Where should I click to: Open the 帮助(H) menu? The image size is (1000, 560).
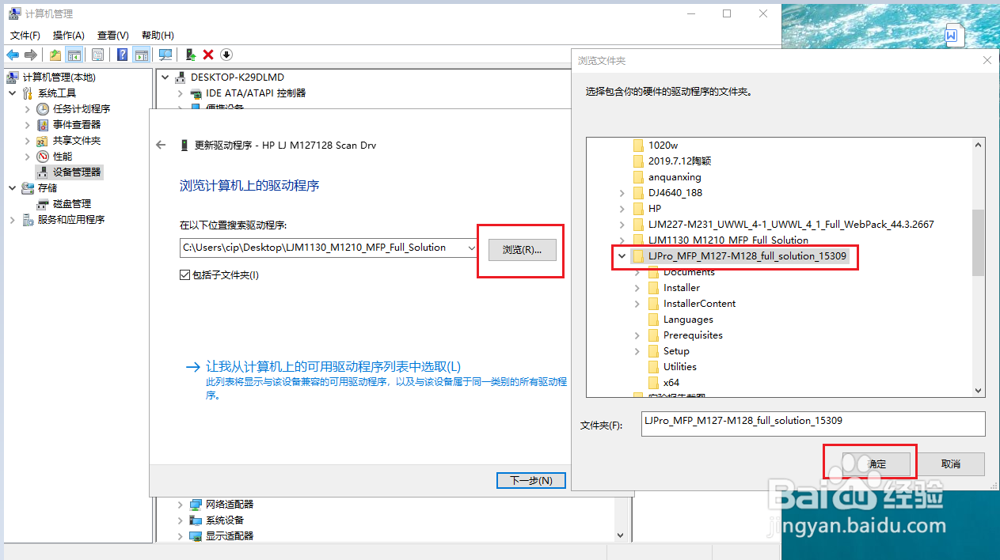pyautogui.click(x=158, y=36)
